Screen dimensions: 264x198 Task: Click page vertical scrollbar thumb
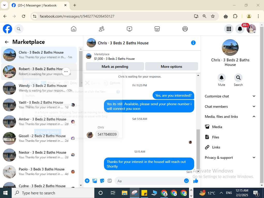point(261,105)
